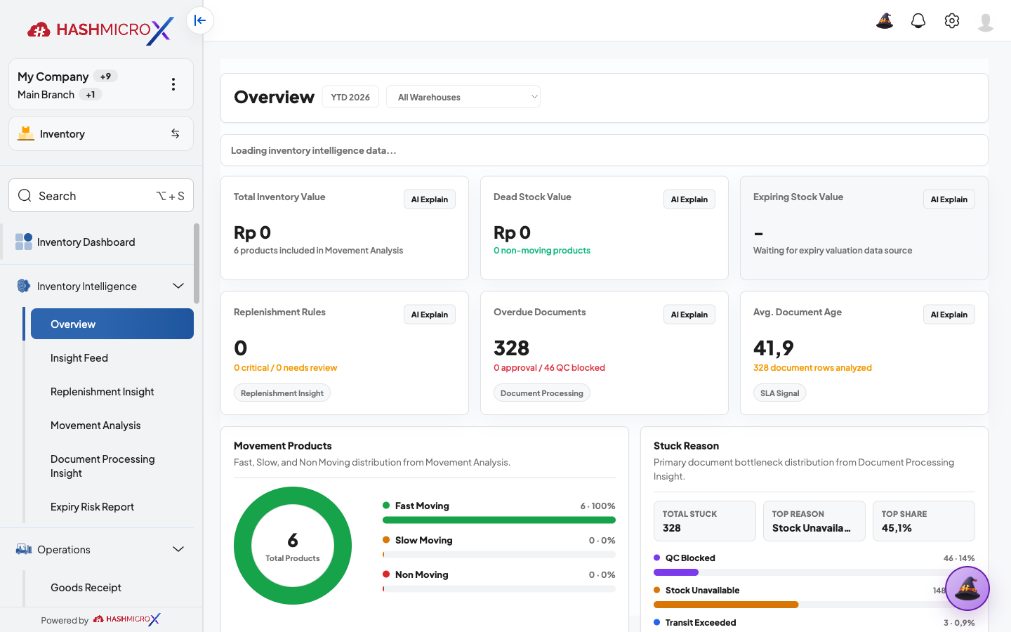1011x632 pixels.
Task: Open Document Processing Insight in sidebar
Action: tap(103, 466)
